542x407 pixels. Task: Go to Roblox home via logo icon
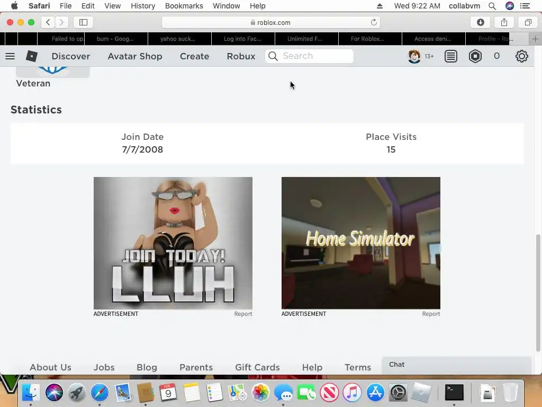(x=31, y=56)
